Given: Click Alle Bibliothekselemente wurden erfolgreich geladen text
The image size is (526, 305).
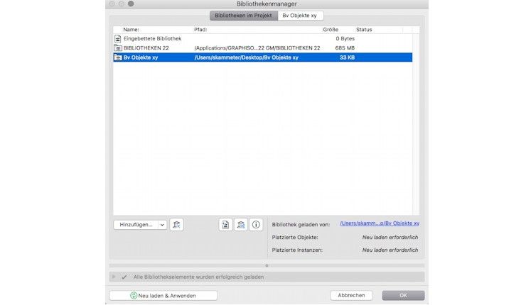Looking at the screenshot, I should pyautogui.click(x=198, y=277).
